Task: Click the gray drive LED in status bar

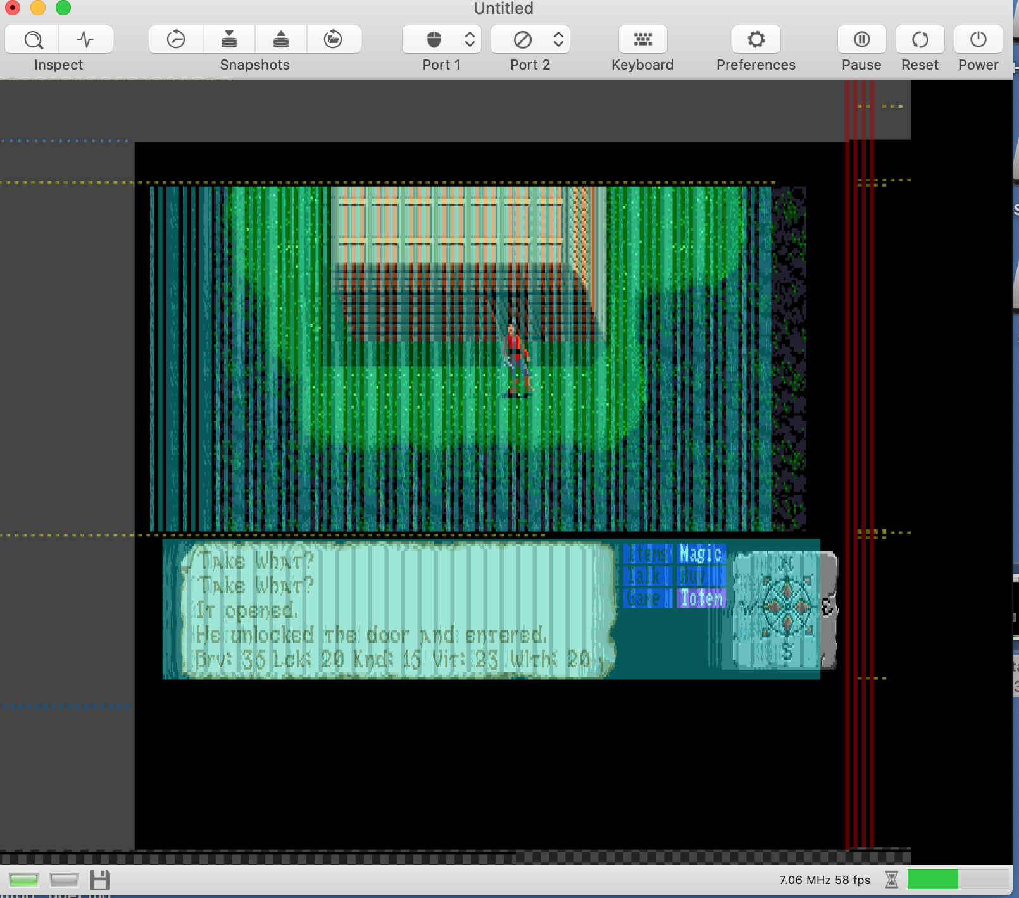Action: coord(64,880)
